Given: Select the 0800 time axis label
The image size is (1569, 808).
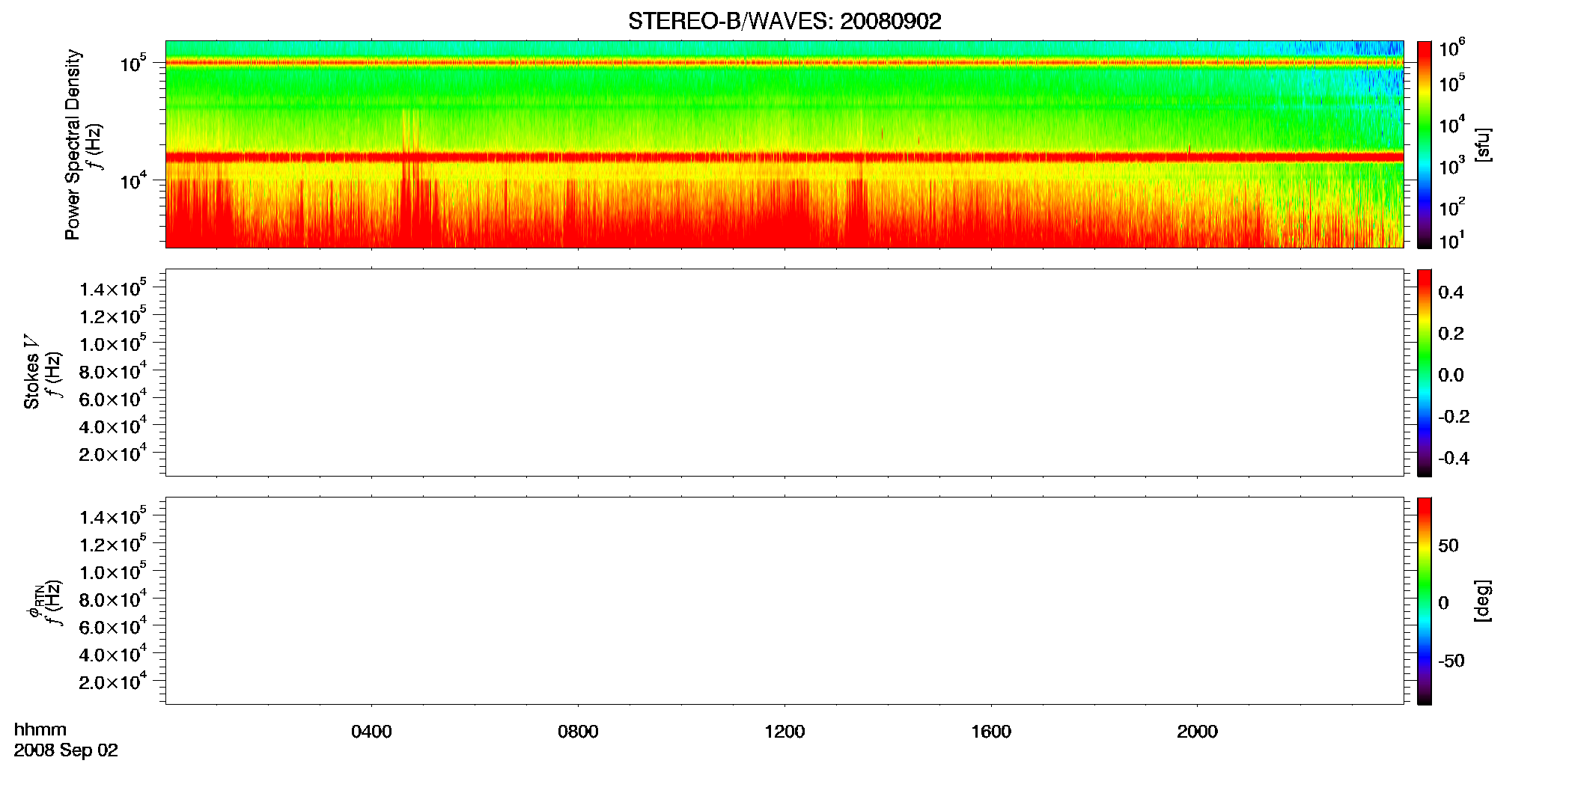Looking at the screenshot, I should point(578,732).
